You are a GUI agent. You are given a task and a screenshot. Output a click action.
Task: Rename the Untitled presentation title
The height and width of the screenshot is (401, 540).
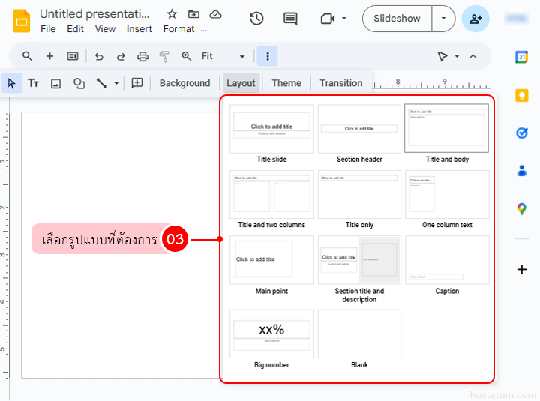tap(94, 14)
